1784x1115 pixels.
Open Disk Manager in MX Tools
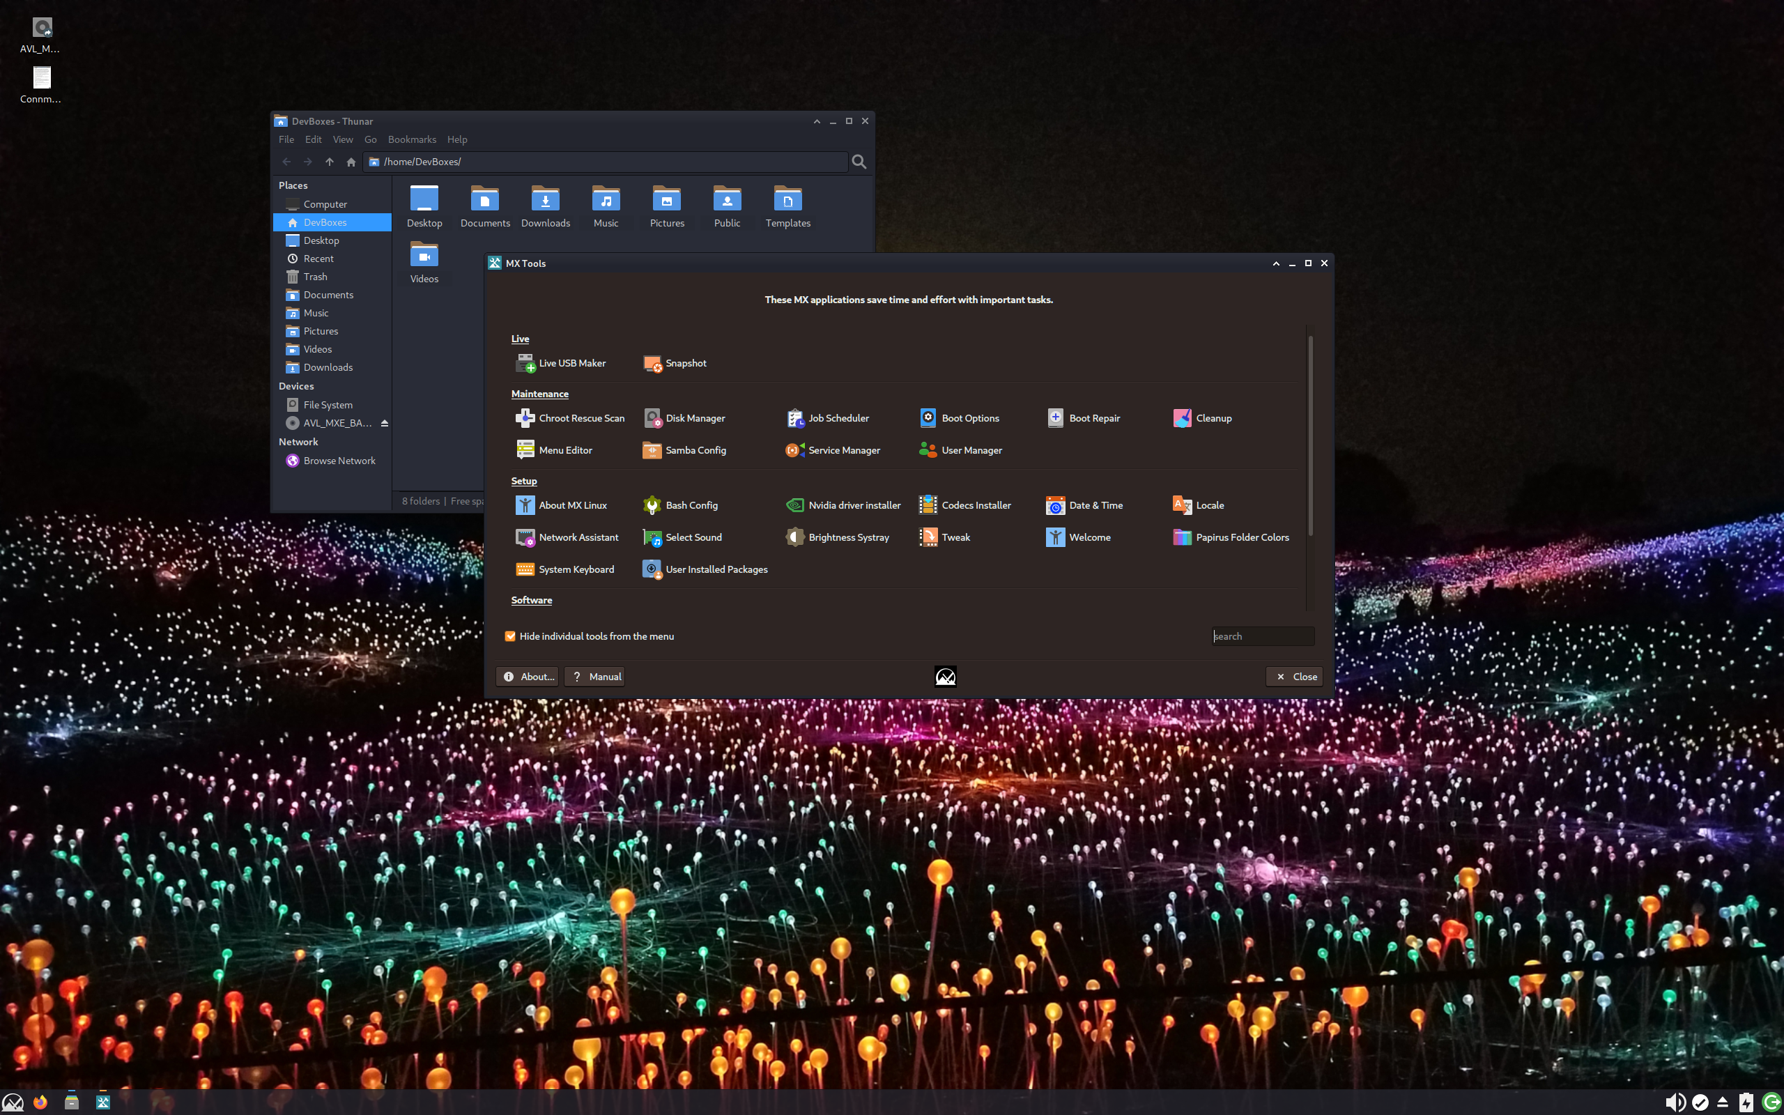(x=684, y=418)
